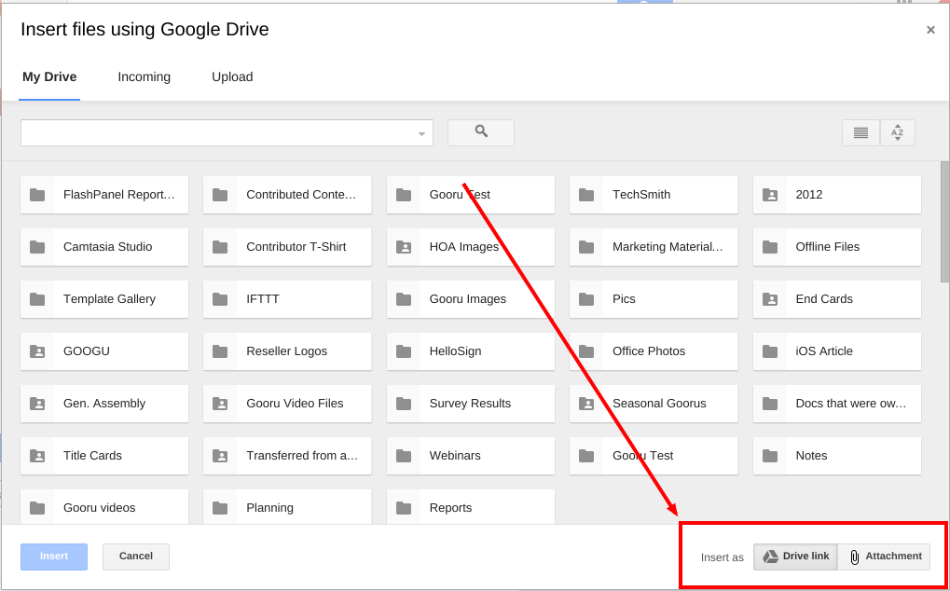Select the FlashPanel Report… folder
The width and height of the screenshot is (950, 591).
(104, 195)
